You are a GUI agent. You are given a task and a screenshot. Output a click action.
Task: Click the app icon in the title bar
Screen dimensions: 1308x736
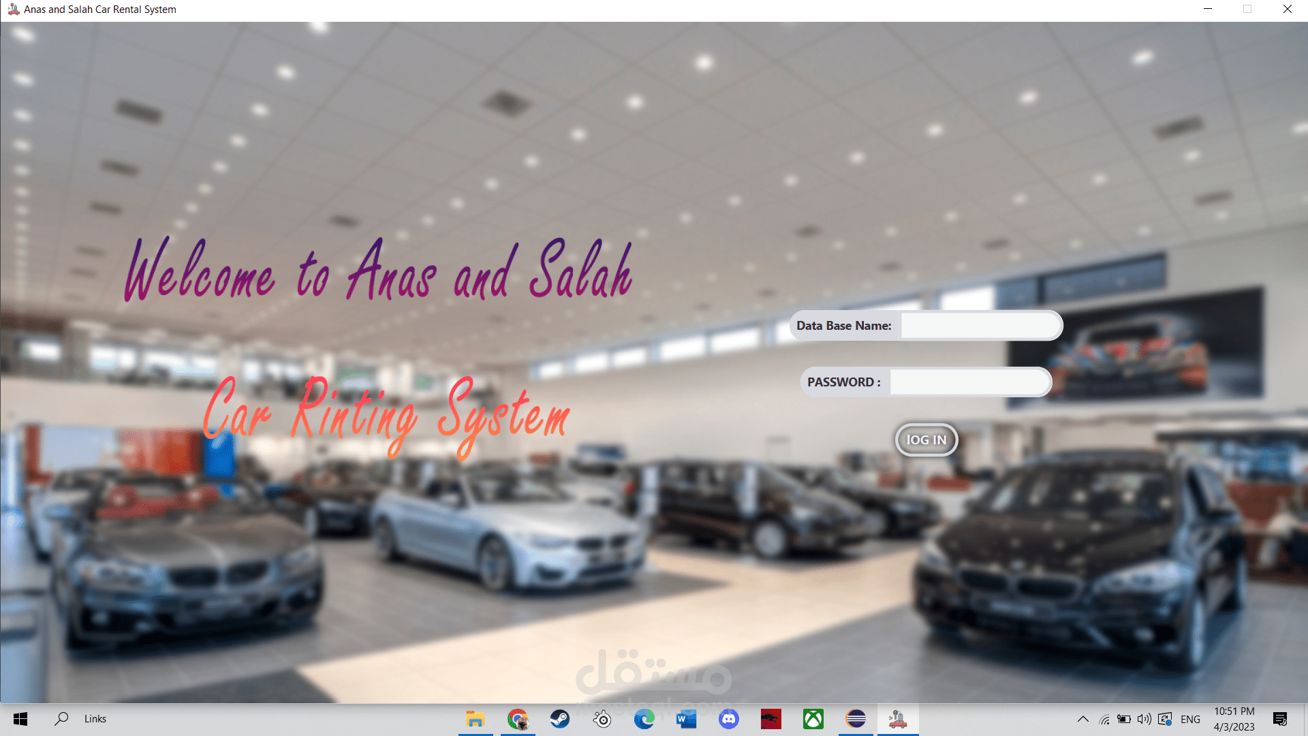click(13, 9)
